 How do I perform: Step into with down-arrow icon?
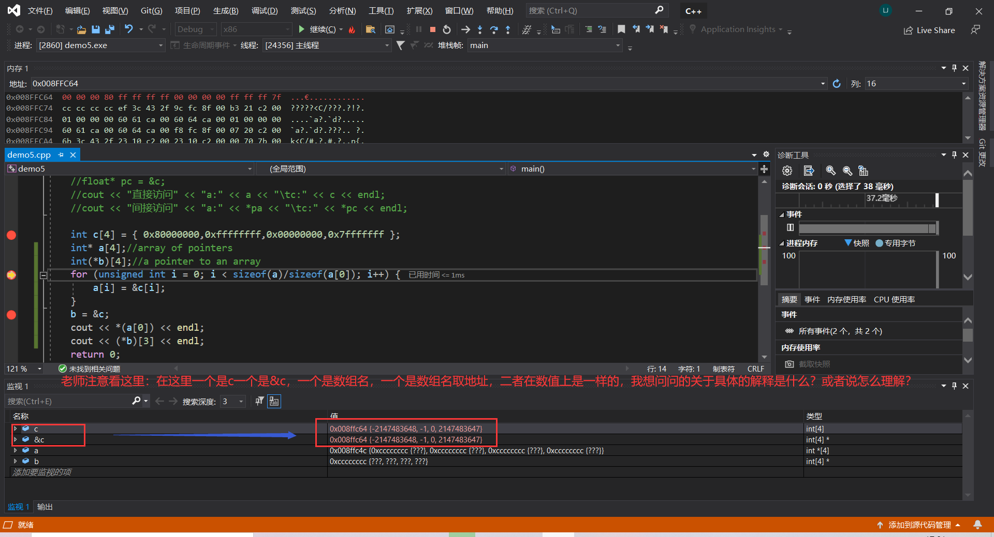pyautogui.click(x=480, y=29)
